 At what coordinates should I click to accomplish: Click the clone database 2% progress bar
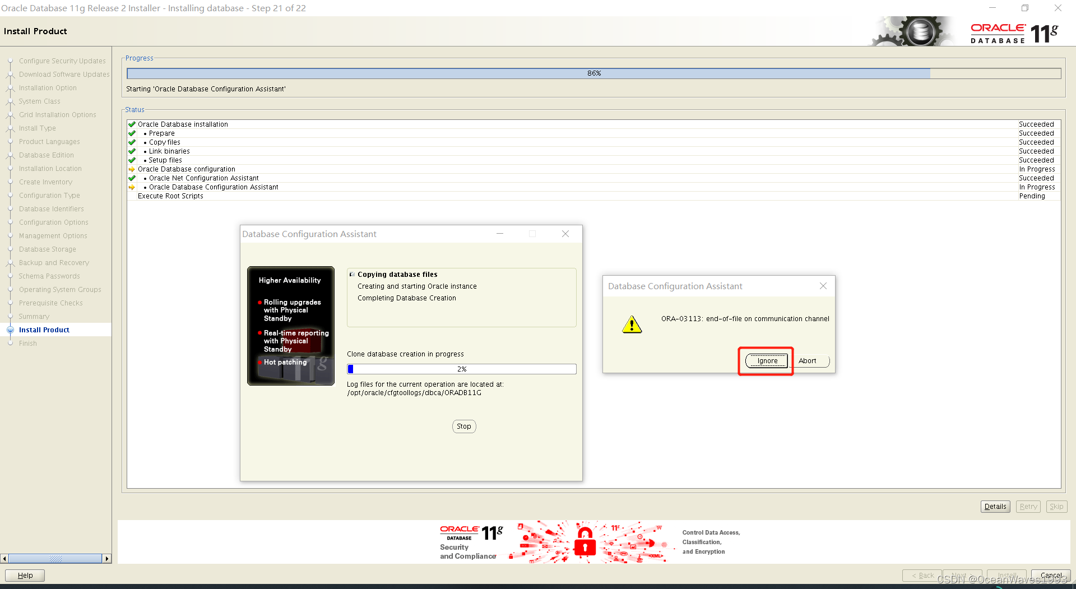(x=462, y=369)
